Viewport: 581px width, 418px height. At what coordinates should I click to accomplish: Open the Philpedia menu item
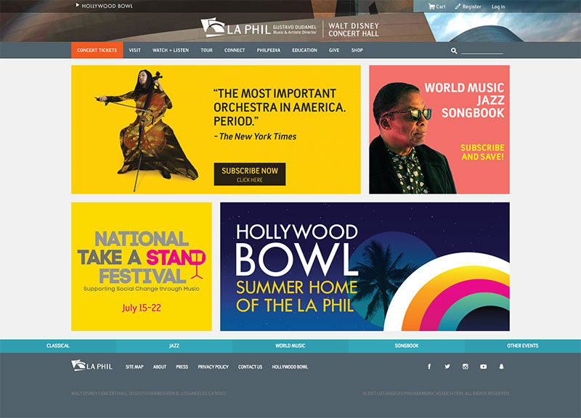269,50
